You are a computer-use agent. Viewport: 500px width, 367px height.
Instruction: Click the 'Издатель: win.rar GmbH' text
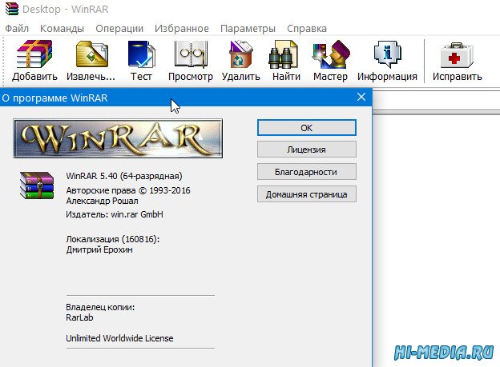[x=115, y=214]
